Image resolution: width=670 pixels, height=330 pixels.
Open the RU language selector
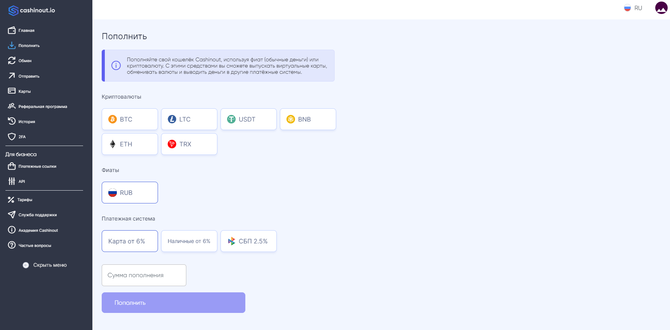[x=633, y=8]
